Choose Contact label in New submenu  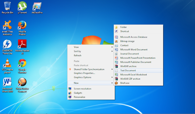pos(124,45)
